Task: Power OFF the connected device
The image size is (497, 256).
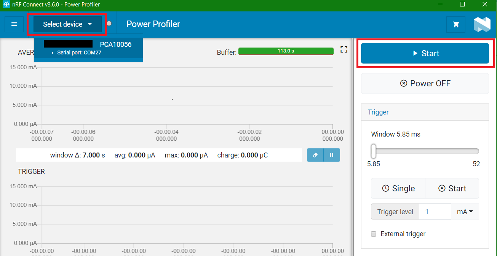Action: pos(425,83)
